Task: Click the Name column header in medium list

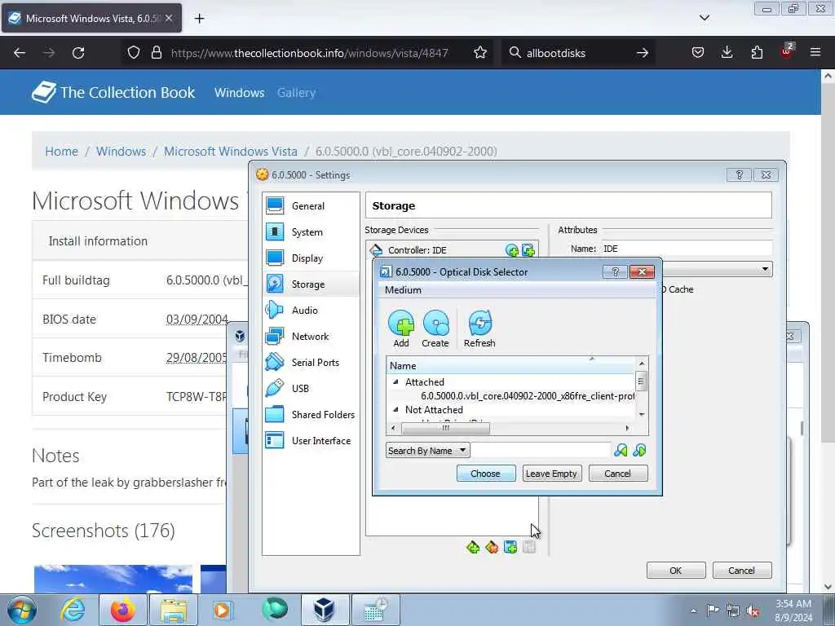Action: click(x=510, y=366)
